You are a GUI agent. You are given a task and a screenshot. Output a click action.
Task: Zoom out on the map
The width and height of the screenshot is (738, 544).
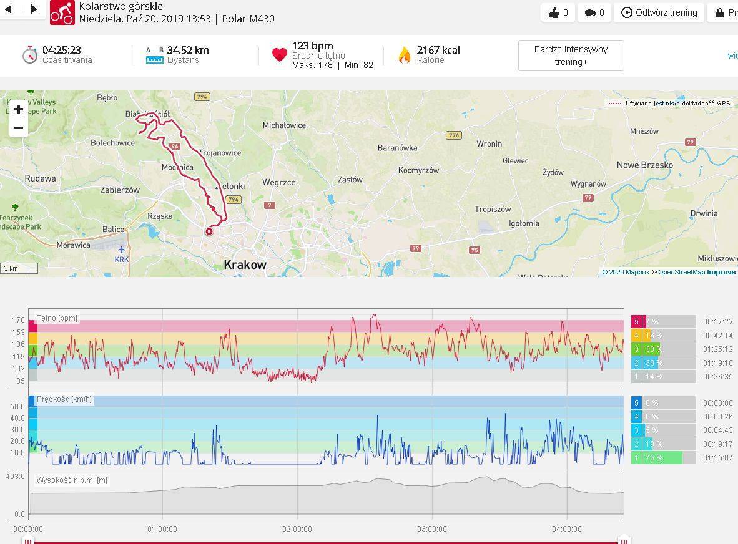tap(19, 128)
